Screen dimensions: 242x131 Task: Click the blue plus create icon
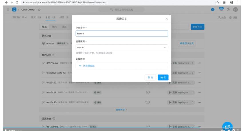click(x=213, y=9)
